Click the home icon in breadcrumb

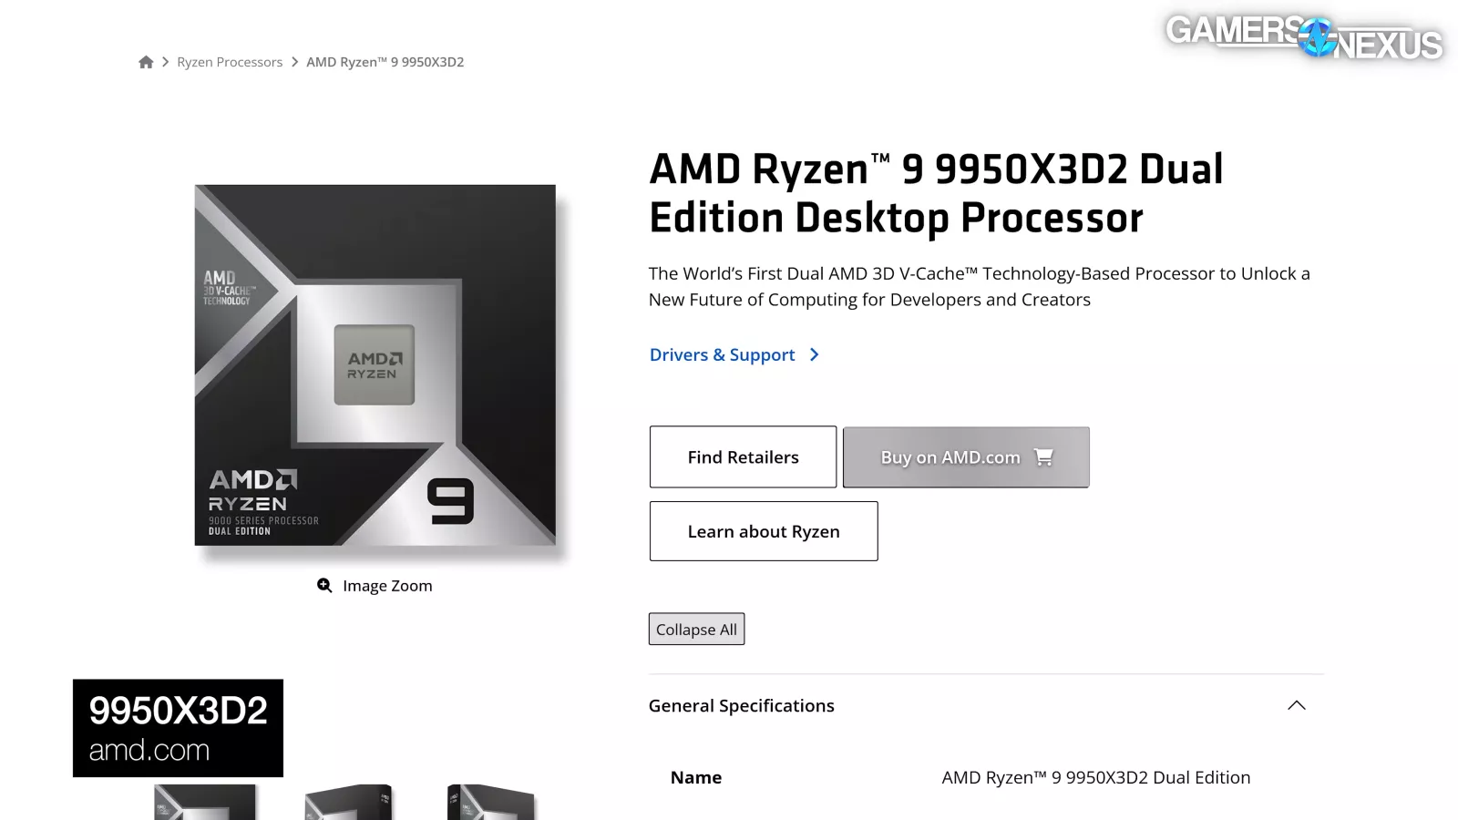[146, 62]
